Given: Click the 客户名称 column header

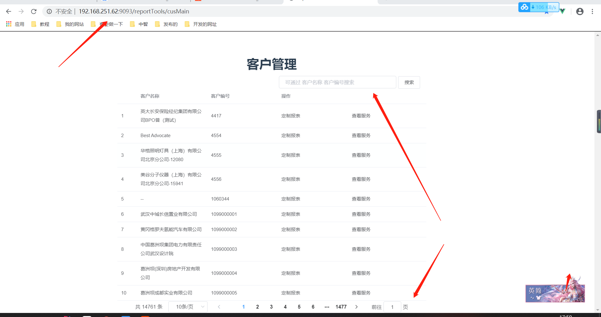Looking at the screenshot, I should click(150, 96).
